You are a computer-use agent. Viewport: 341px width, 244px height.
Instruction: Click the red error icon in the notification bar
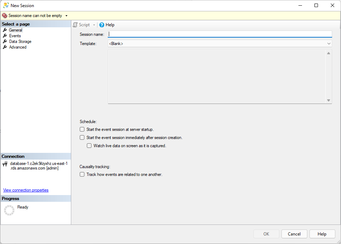[5, 16]
